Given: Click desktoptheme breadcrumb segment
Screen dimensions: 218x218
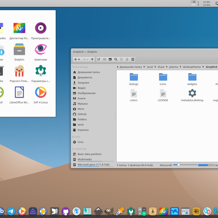Looking at the screenshot, I should click(192, 67).
